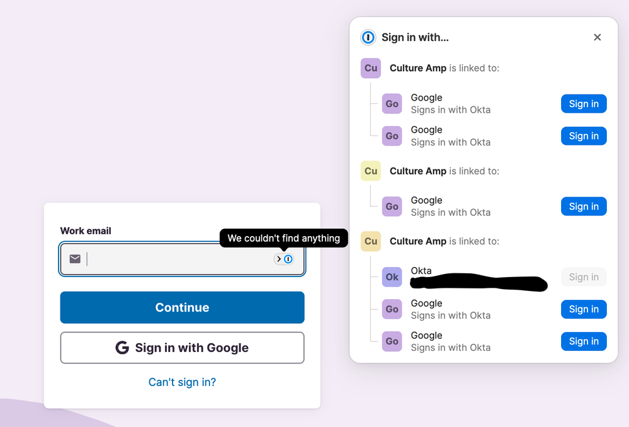Click the 1Password logo in the popup header
629x427 pixels.
click(x=368, y=37)
